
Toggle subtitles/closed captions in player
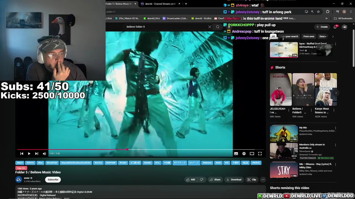236,153
